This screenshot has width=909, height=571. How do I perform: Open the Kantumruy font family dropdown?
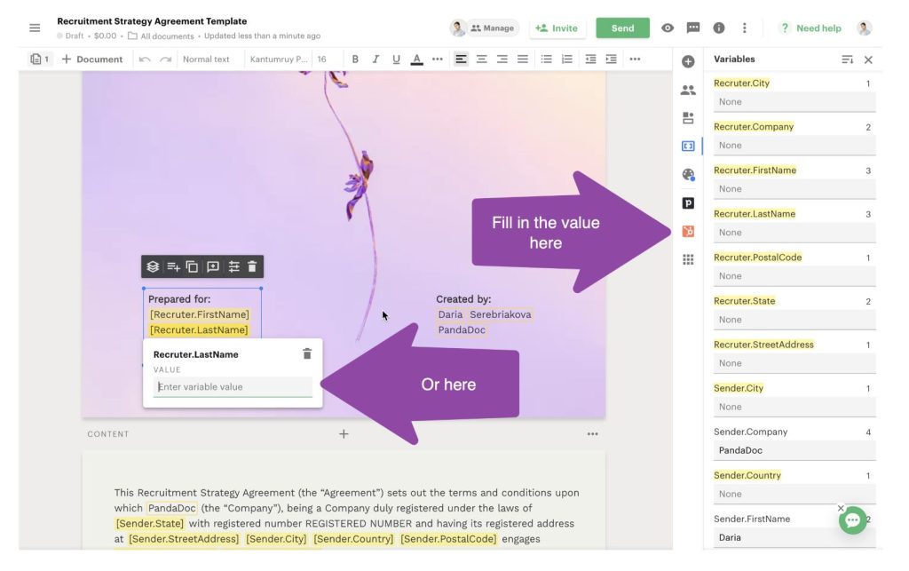click(x=278, y=59)
